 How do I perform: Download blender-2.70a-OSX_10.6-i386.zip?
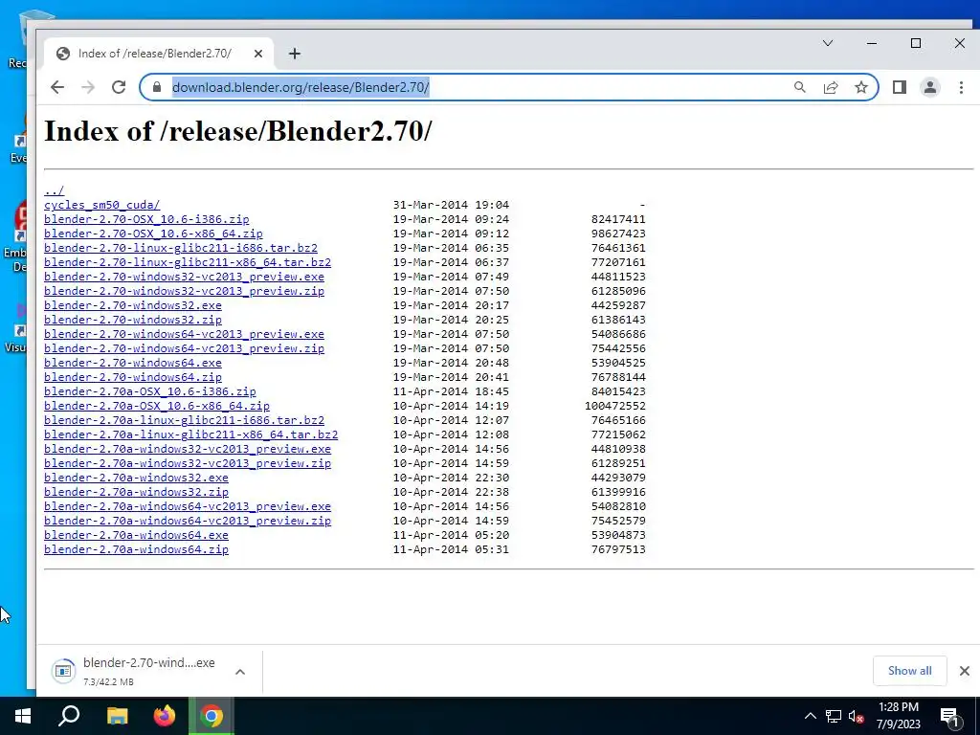point(150,391)
